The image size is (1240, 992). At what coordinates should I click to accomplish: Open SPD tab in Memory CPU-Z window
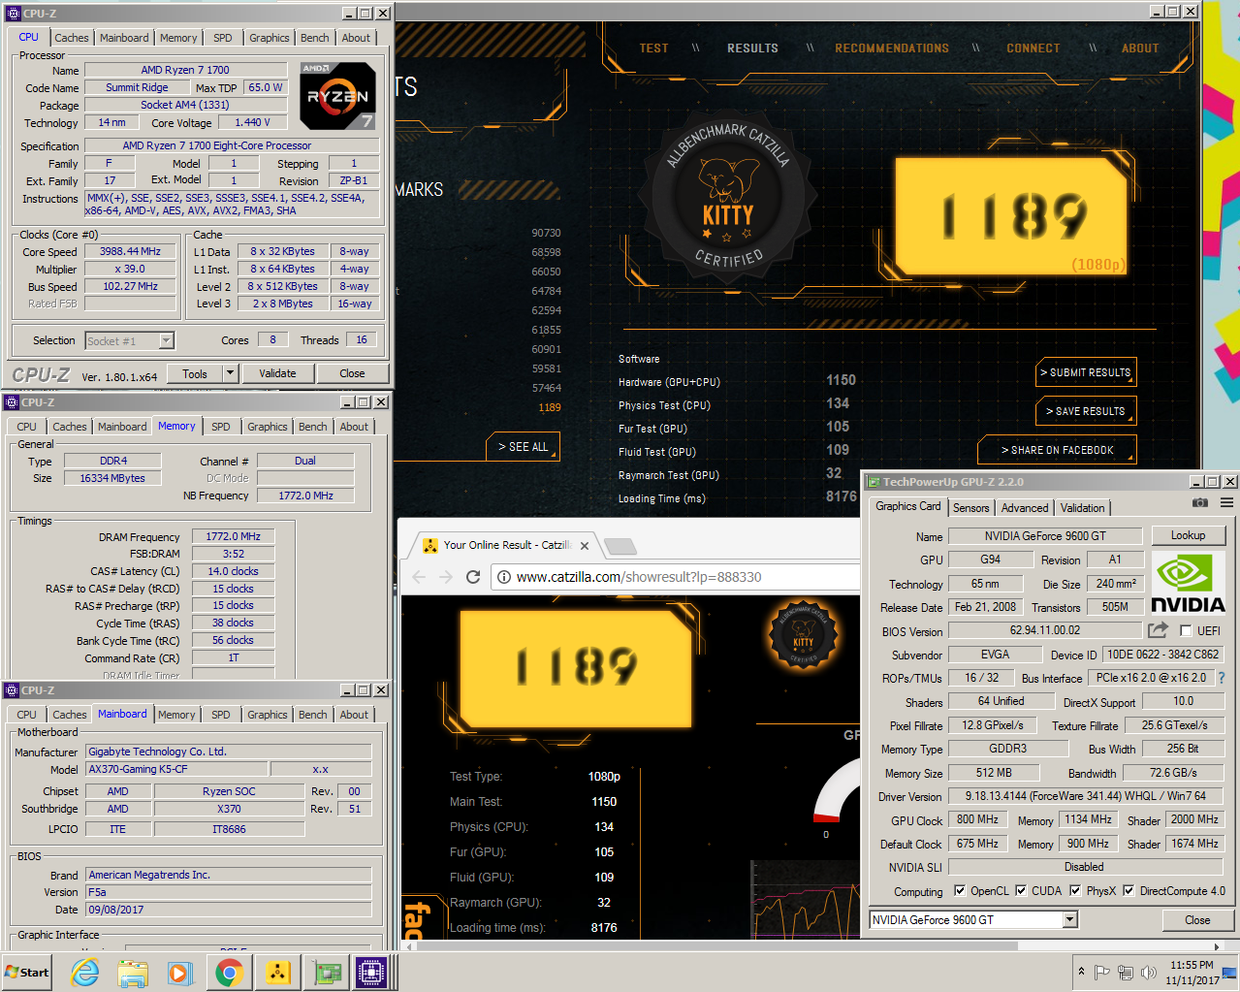[x=221, y=427]
